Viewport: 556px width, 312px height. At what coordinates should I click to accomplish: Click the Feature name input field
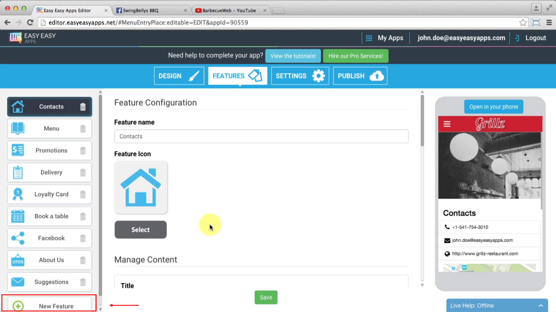click(x=261, y=136)
